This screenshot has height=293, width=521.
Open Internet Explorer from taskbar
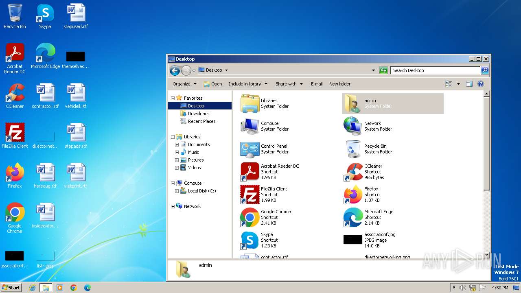tap(32, 288)
